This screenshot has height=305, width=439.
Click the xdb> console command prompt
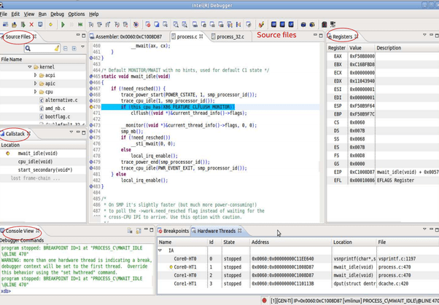click(6, 291)
